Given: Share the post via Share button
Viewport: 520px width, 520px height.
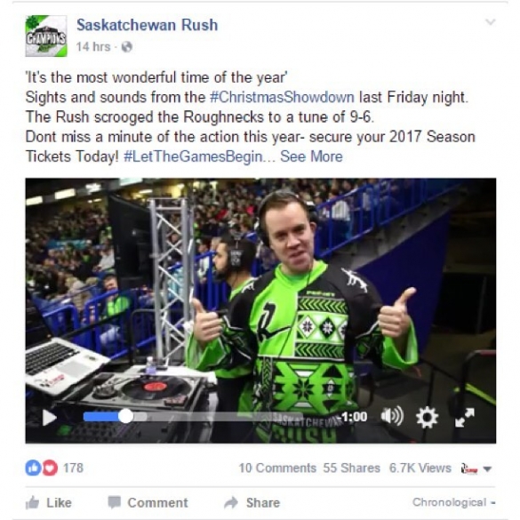Looking at the screenshot, I should click(252, 502).
